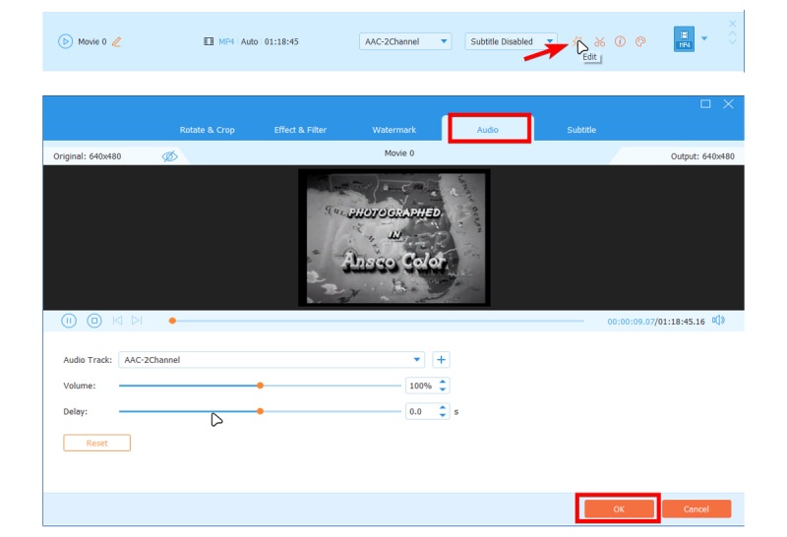Select the Audio tab
This screenshot has height=537, width=787.
tap(487, 130)
